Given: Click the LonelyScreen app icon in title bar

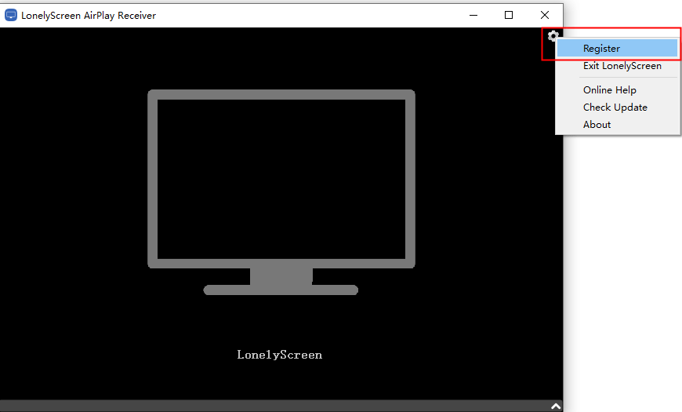Looking at the screenshot, I should point(10,15).
